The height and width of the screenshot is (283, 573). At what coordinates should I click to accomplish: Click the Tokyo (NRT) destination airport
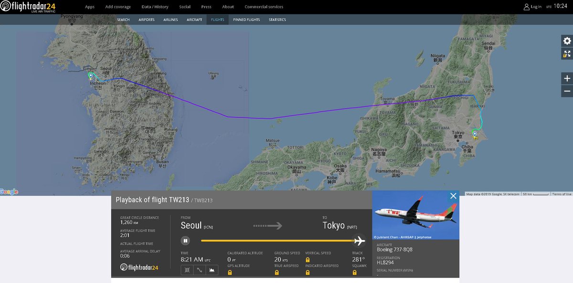pos(340,226)
